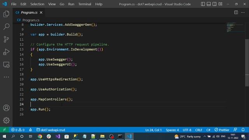
Task: Click the Prettier status item
Action: pyautogui.click(x=222, y=130)
